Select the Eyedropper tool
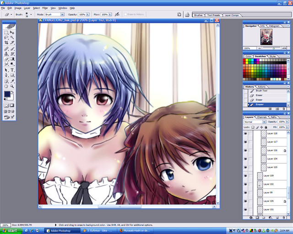Image resolution: width=293 pixels, height=234 pixels. [12, 81]
